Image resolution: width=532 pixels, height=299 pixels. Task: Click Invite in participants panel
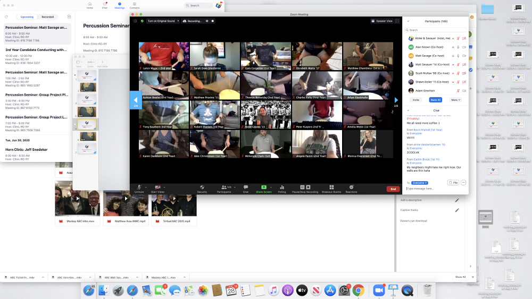pos(415,100)
